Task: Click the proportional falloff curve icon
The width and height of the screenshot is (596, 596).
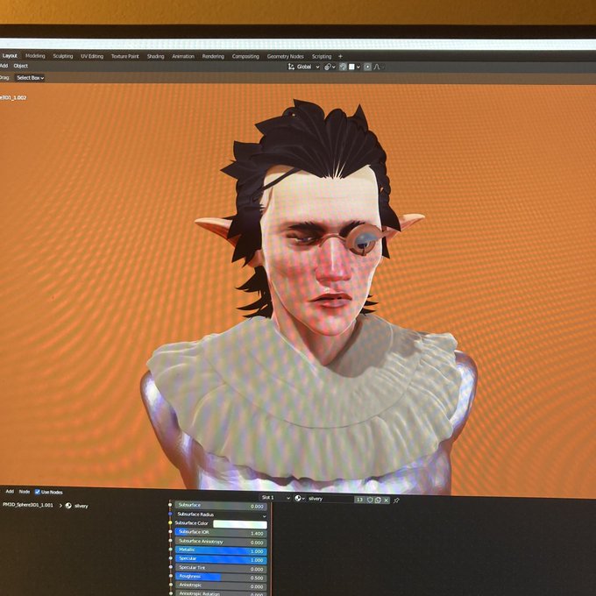Action: 377,67
